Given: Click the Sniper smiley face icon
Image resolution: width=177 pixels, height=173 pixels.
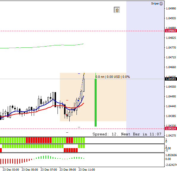Looking at the screenshot, I should [x=161, y=4].
